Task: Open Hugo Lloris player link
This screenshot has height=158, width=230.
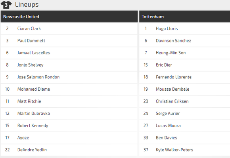Action: (167, 29)
